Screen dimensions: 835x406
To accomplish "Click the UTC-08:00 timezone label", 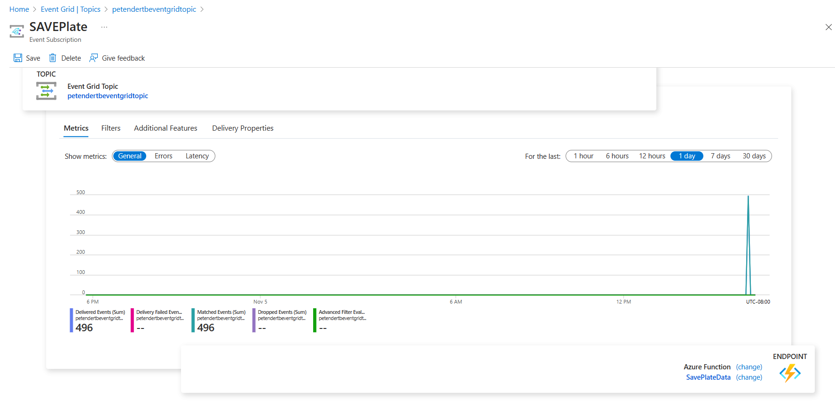I will tap(758, 302).
